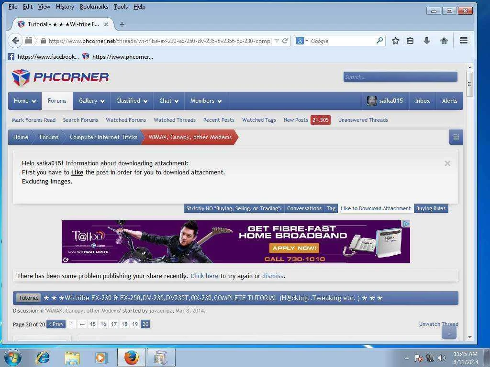This screenshot has width=490, height=367.
Task: Open the Inbox
Action: click(x=423, y=101)
